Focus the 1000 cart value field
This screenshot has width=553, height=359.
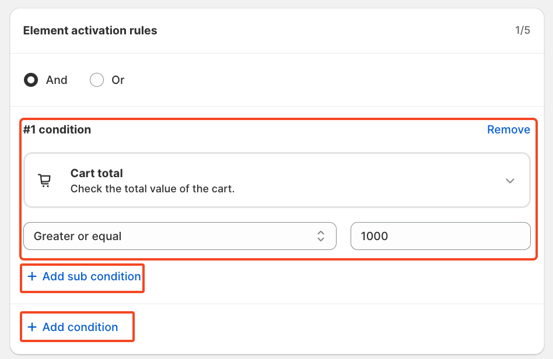coord(440,236)
